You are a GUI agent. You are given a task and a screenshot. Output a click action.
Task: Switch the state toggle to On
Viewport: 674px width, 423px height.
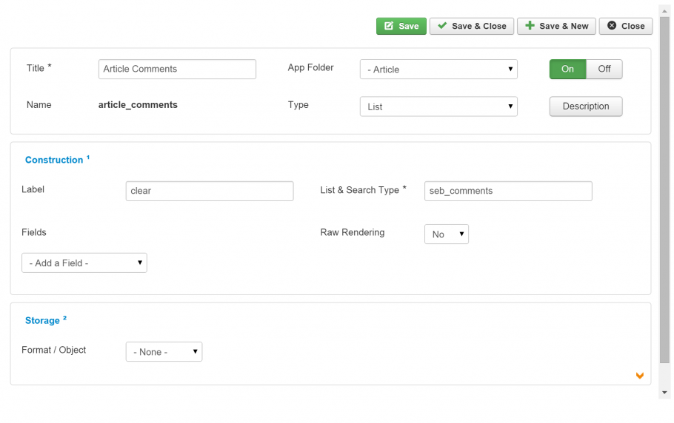[x=567, y=69]
